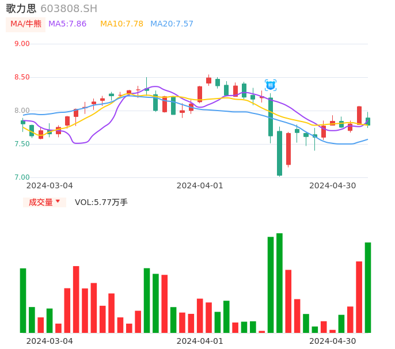Click the 9.00 price axis label
This screenshot has height=349, width=395.
pos(22,44)
